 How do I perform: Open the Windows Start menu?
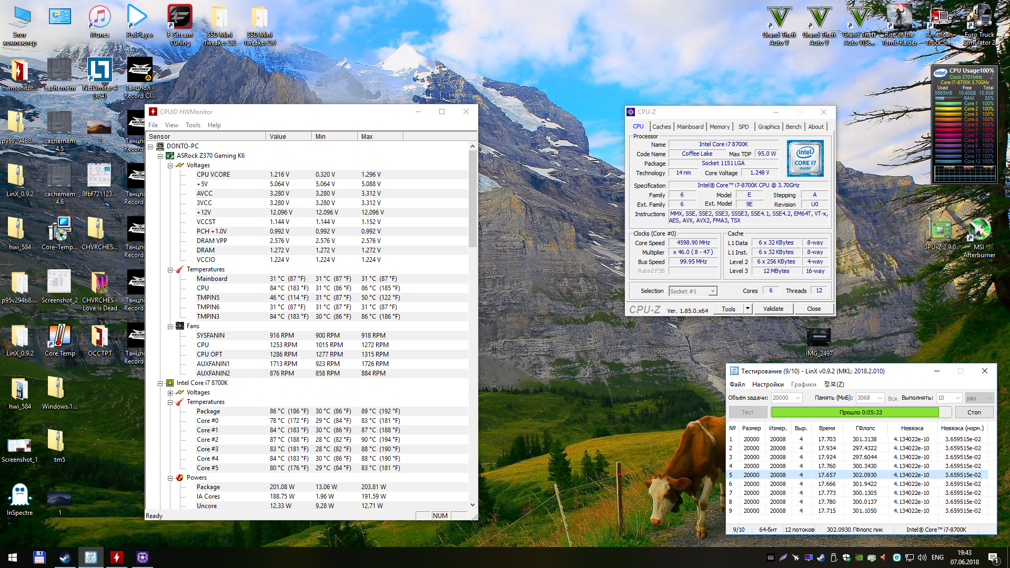[13, 557]
